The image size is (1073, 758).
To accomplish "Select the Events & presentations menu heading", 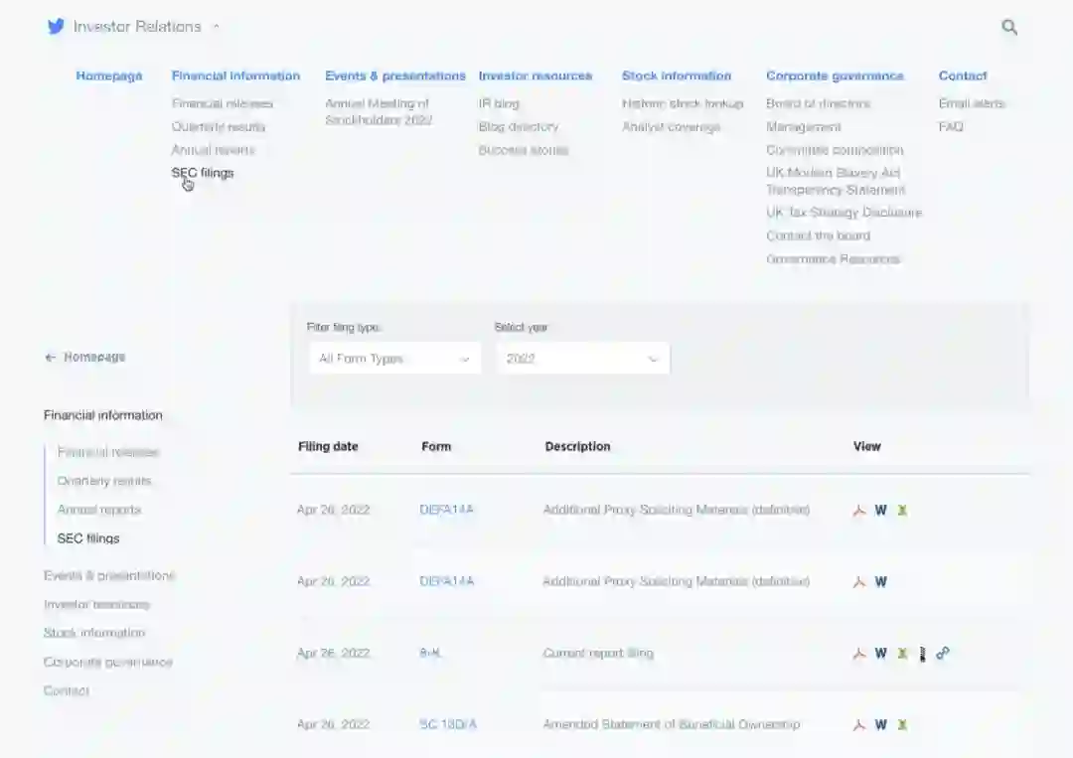I will 395,76.
